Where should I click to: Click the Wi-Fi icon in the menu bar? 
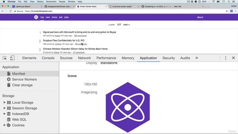pos(213,1)
